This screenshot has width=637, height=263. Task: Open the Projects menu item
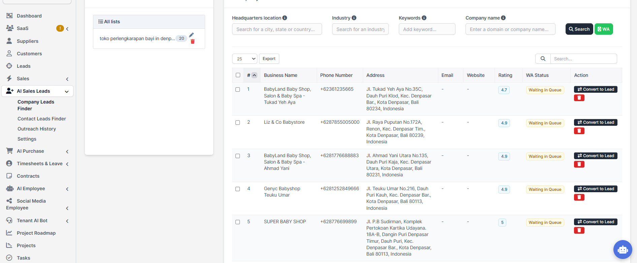click(x=26, y=245)
